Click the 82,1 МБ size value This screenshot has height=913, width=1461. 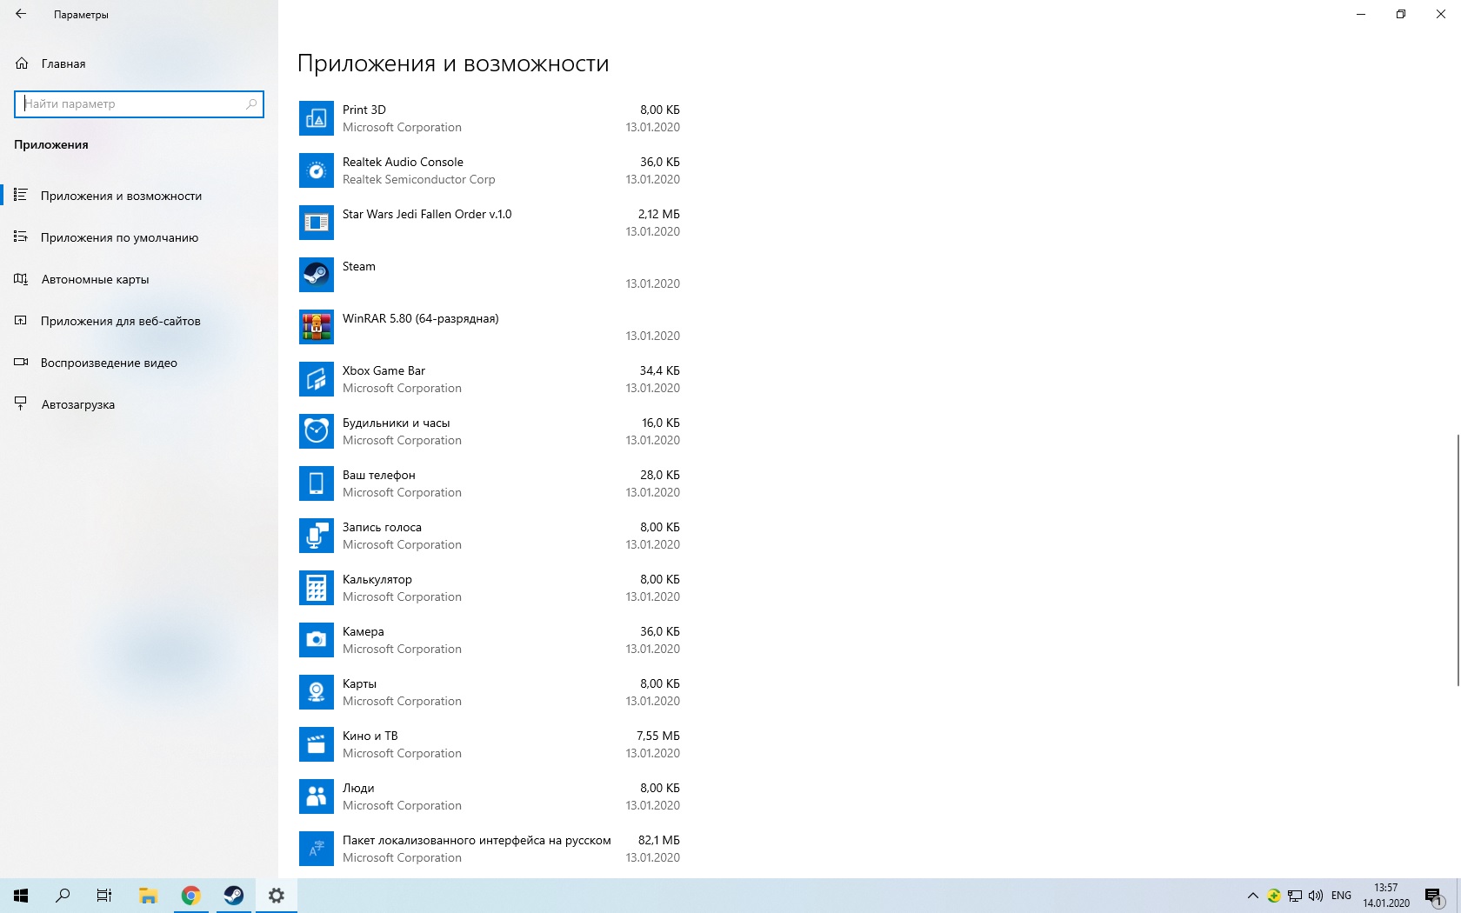pyautogui.click(x=658, y=840)
